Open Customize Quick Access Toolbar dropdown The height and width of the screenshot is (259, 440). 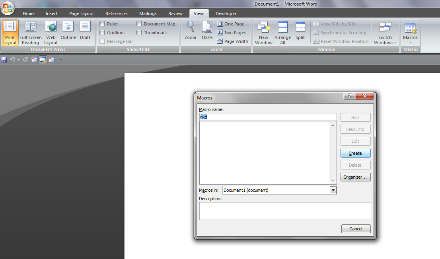click(60, 60)
